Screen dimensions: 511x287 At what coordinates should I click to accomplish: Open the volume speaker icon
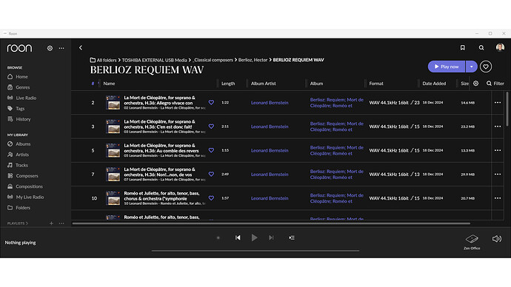[497, 239]
